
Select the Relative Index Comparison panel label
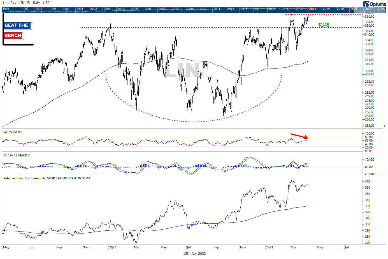pos(47,178)
